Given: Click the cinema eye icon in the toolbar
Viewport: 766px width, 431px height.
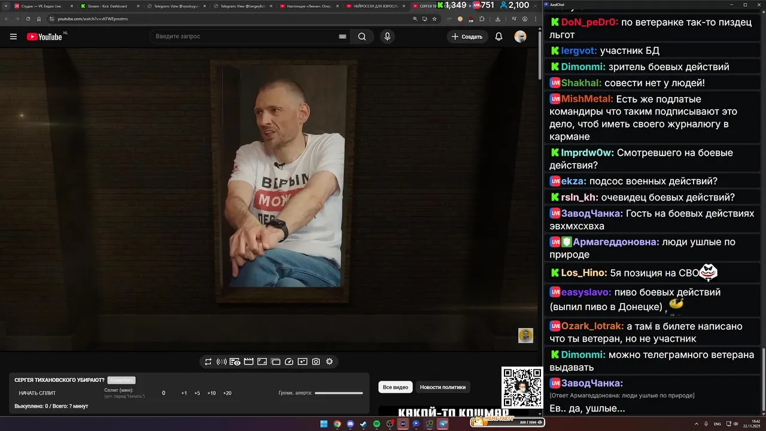Looking at the screenshot, I should click(235, 362).
